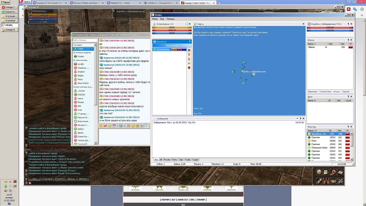
Task: Expand calendar icon dropdown in chat toolbar
Action: tap(117, 126)
